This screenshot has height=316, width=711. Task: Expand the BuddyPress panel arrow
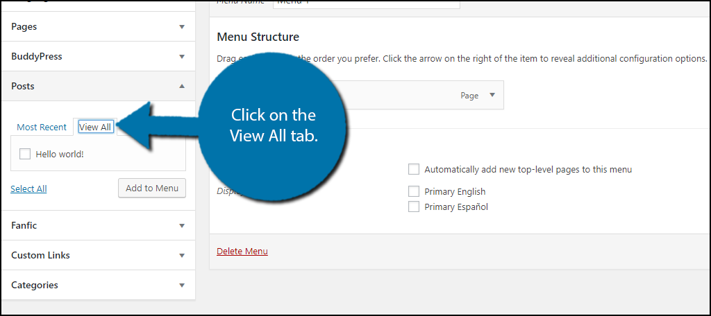click(x=182, y=57)
